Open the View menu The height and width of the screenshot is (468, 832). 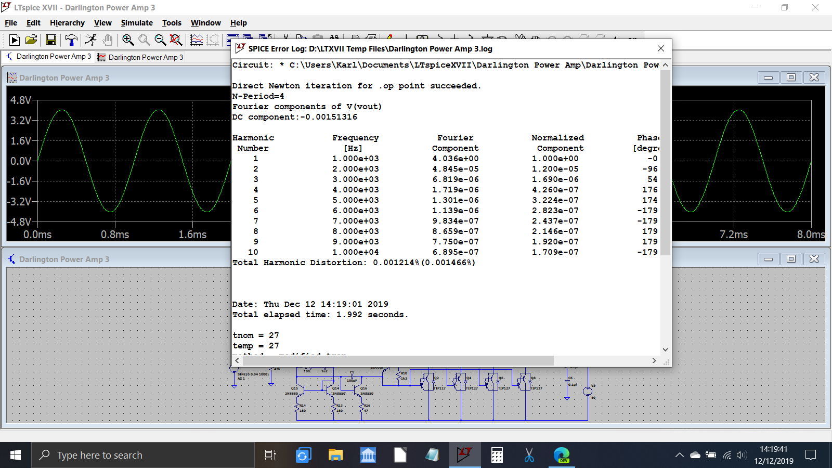[103, 23]
